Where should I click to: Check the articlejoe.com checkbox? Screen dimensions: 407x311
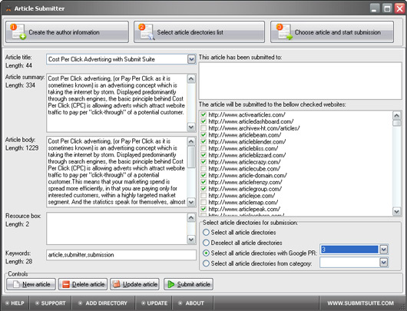click(203, 196)
